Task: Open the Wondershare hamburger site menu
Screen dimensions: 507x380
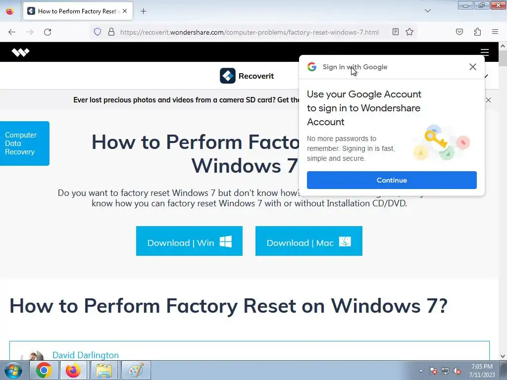Action: coord(484,52)
